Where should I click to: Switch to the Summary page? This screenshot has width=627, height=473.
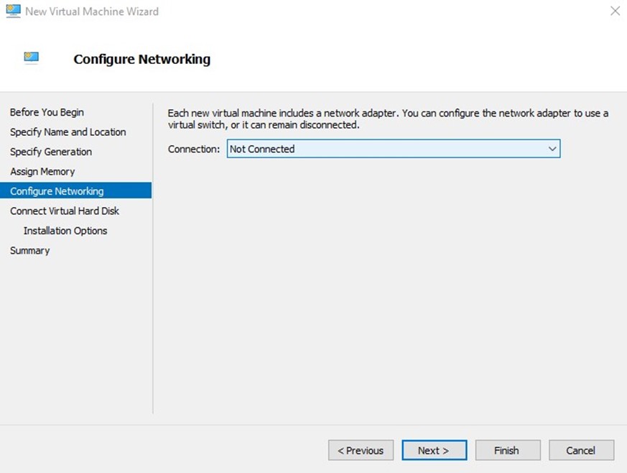pyautogui.click(x=29, y=251)
